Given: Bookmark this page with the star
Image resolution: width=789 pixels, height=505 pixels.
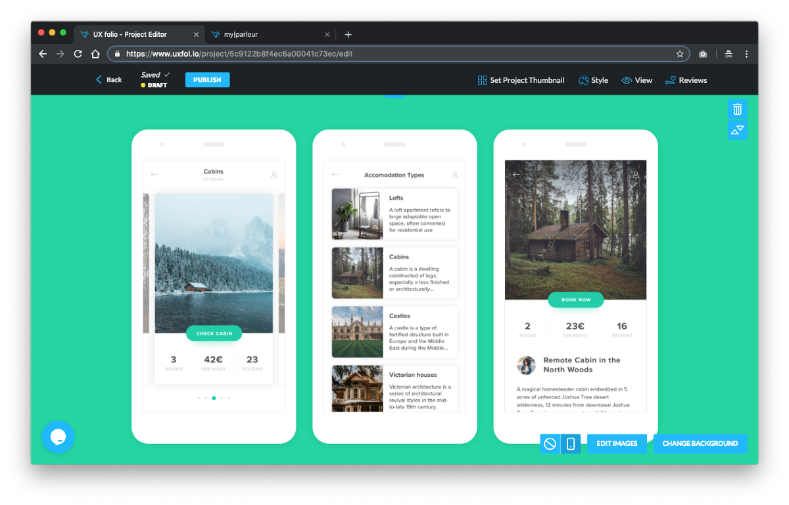Looking at the screenshot, I should 680,54.
